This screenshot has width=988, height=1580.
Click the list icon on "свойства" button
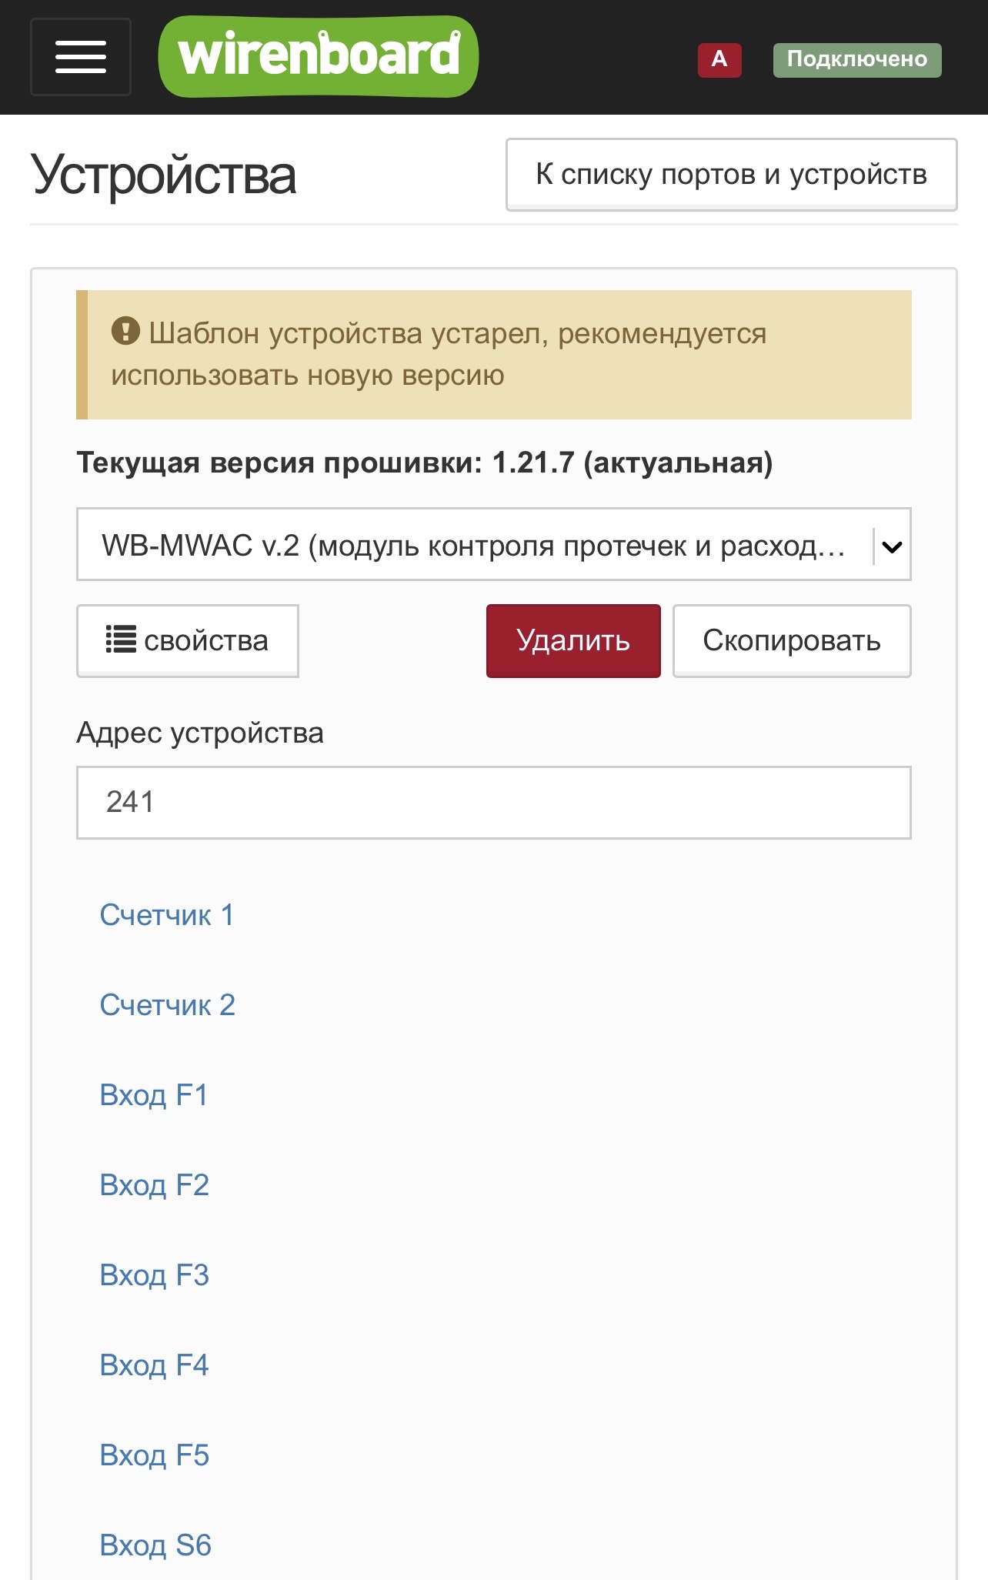click(121, 640)
